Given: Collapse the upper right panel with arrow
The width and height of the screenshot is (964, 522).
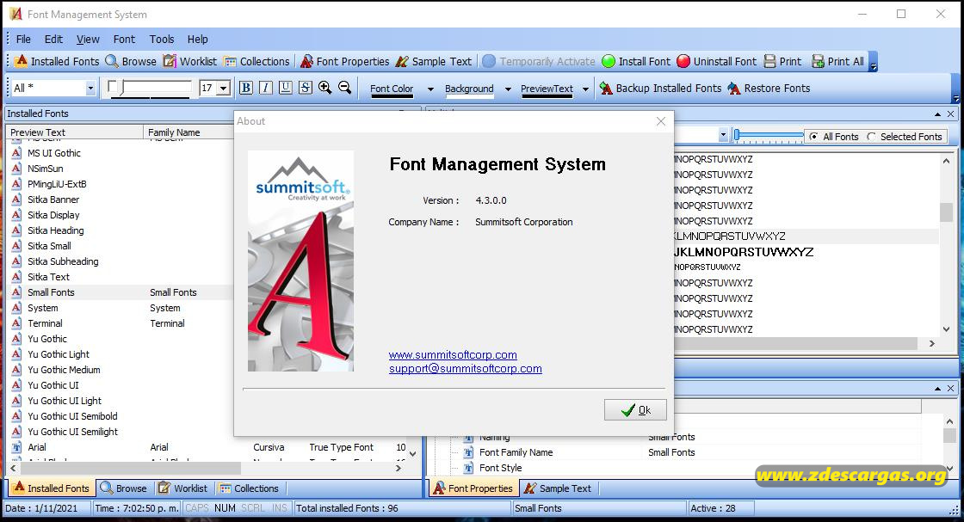Looking at the screenshot, I should click(x=937, y=114).
